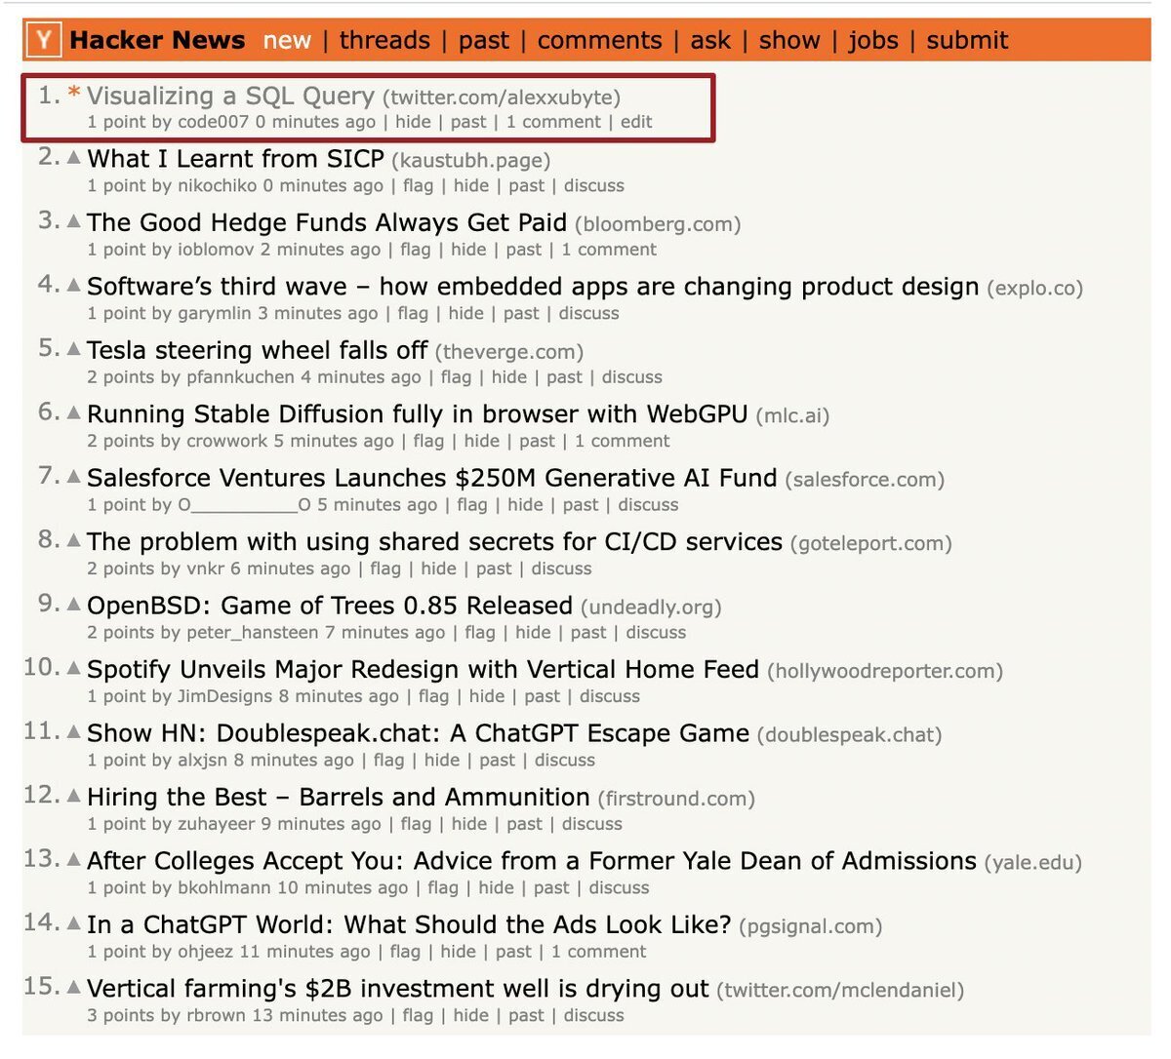Open the 'threads' nav item

pos(384,40)
